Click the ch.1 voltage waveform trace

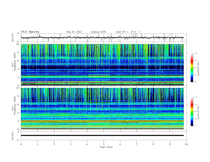102,38
